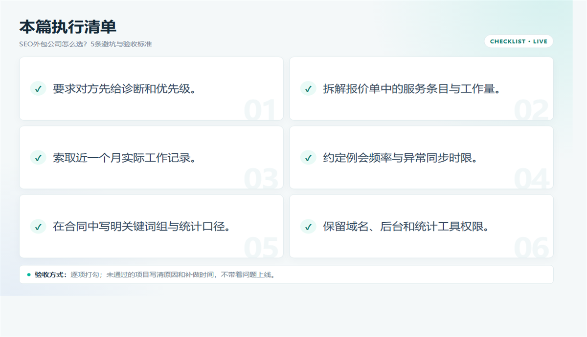This screenshot has height=337, width=587.
Task: Click the heading 本篇执行清单
Action: 68,26
